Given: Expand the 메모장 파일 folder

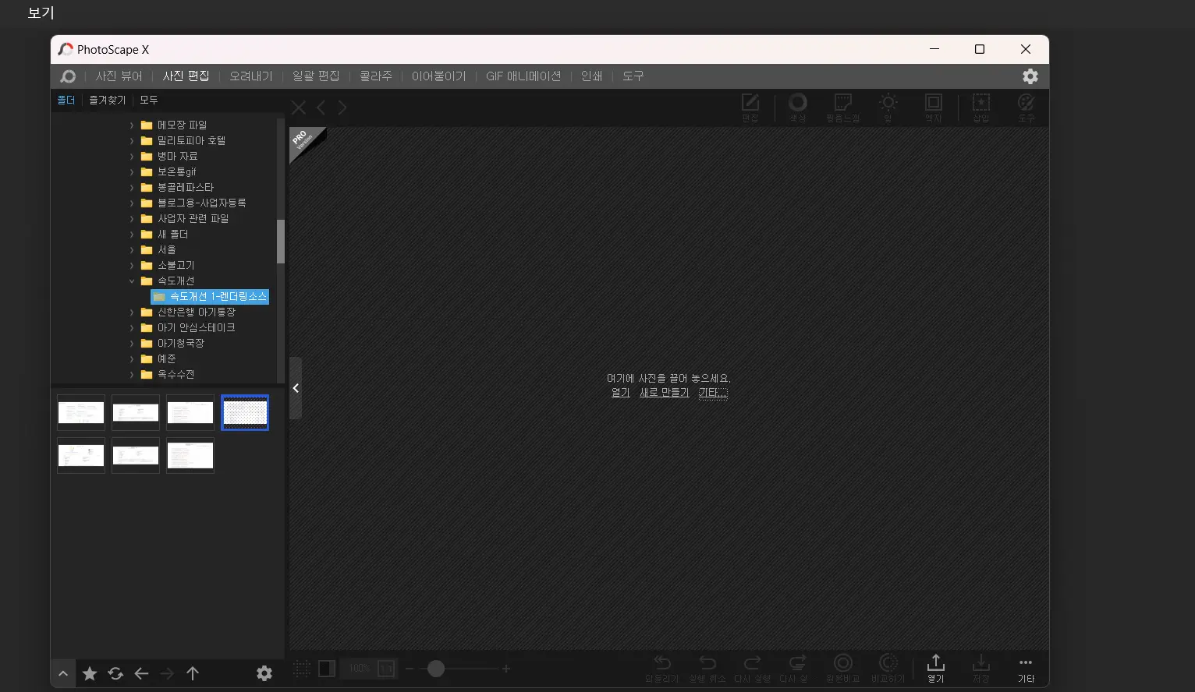Looking at the screenshot, I should coord(132,125).
